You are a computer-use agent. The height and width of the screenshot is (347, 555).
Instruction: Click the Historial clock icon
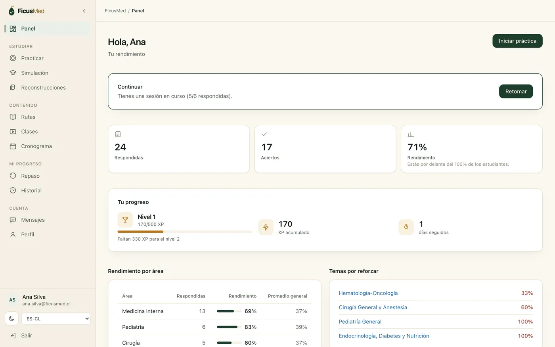[x=13, y=191]
